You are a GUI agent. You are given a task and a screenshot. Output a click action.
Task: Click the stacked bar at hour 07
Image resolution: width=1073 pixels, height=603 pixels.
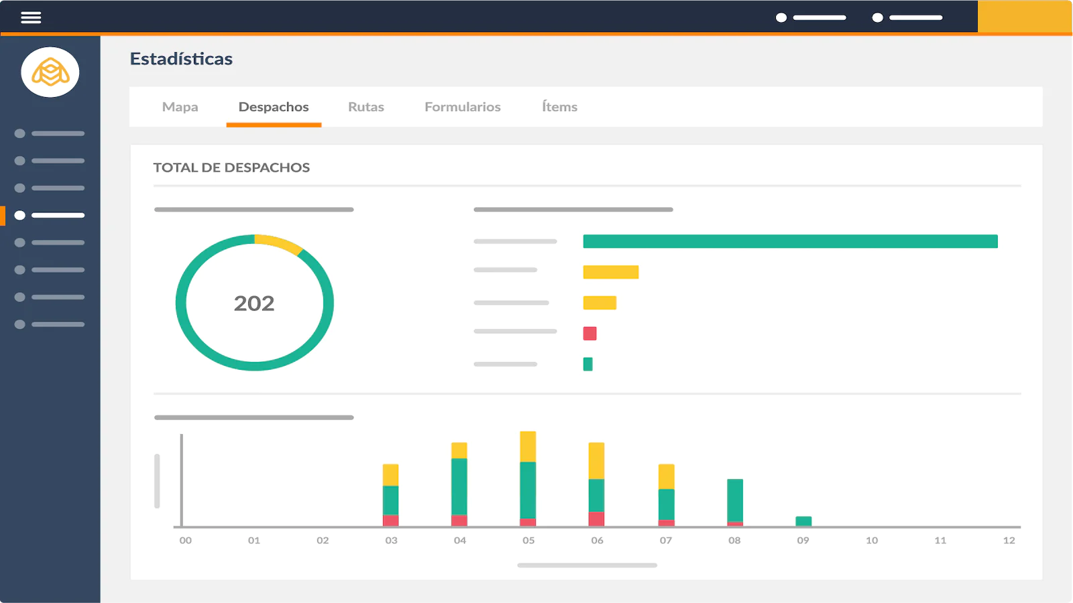(x=667, y=495)
